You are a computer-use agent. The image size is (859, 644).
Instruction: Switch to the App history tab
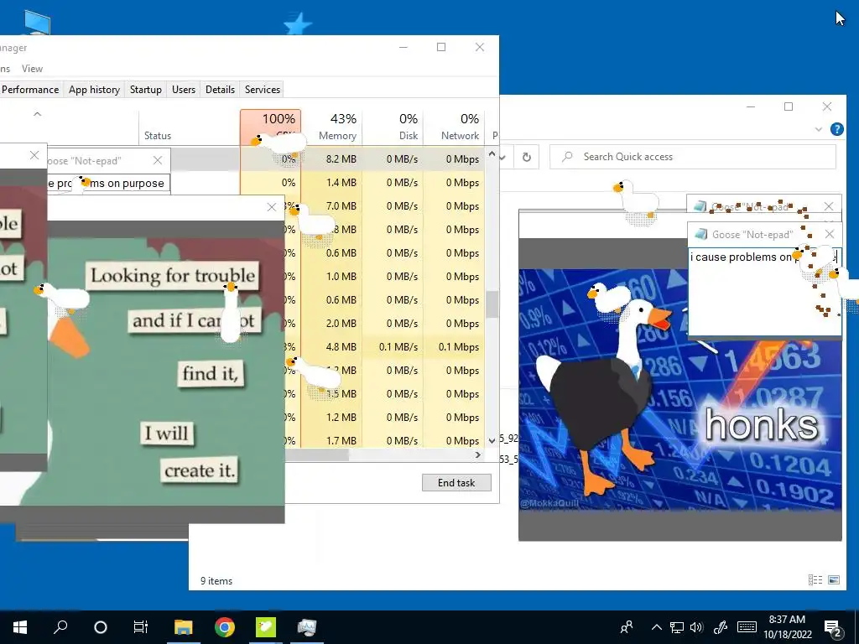[94, 89]
